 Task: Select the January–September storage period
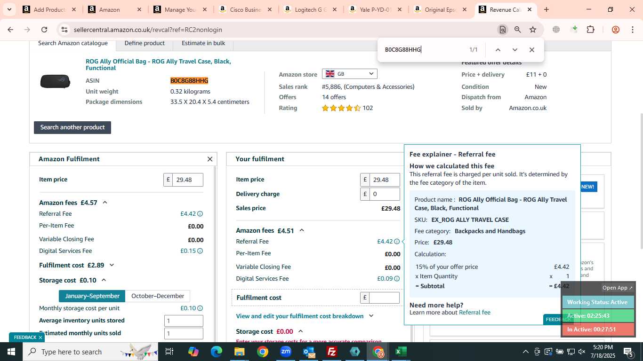coord(92,296)
